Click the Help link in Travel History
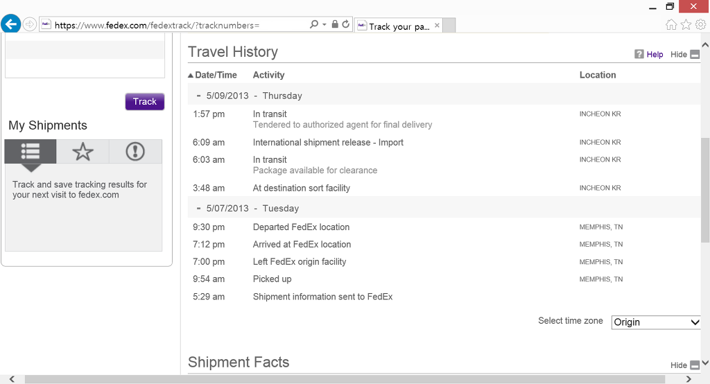Screen dimensions: 710x384 tap(655, 55)
